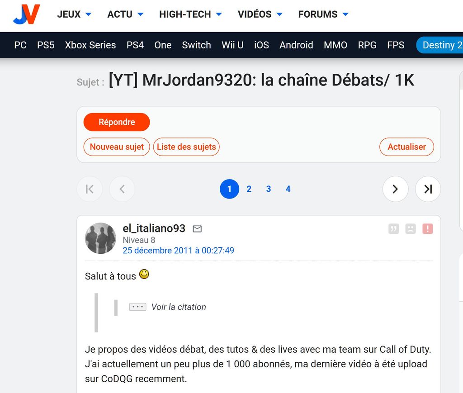The height and width of the screenshot is (393, 463).
Task: Quote this post with the quotation icon
Action: point(393,229)
